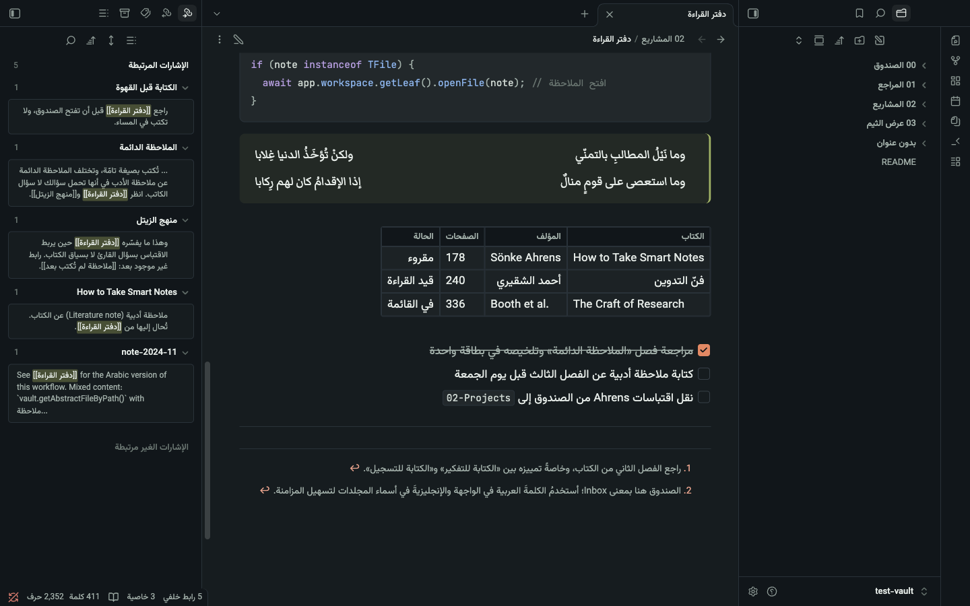Image resolution: width=970 pixels, height=606 pixels.
Task: Open the outline panel icon
Action: coord(104,13)
